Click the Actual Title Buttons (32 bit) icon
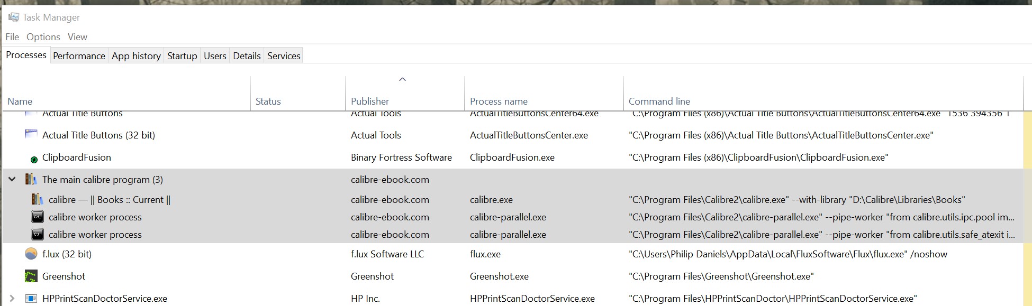 coord(31,135)
